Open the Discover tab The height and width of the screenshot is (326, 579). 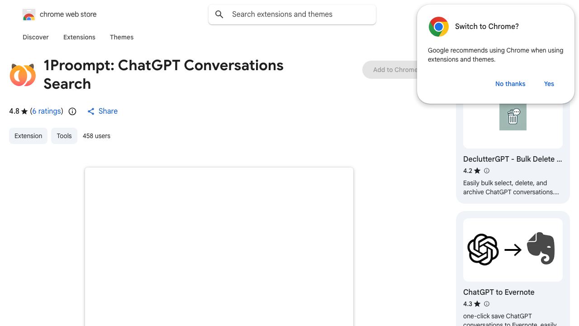36,37
